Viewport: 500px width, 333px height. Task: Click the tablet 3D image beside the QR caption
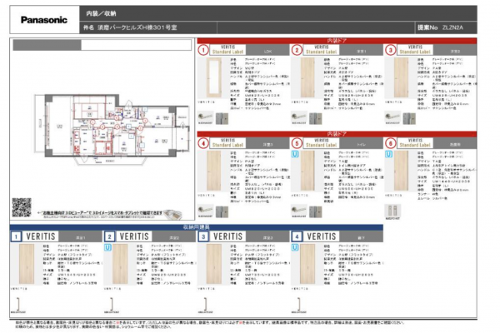(173, 214)
